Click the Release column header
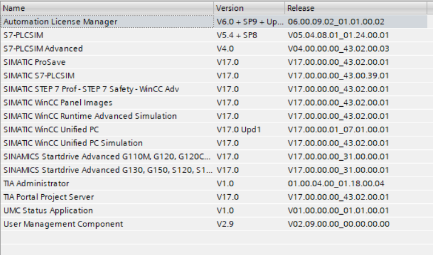Image resolution: width=433 pixels, height=255 pixels. click(x=301, y=8)
